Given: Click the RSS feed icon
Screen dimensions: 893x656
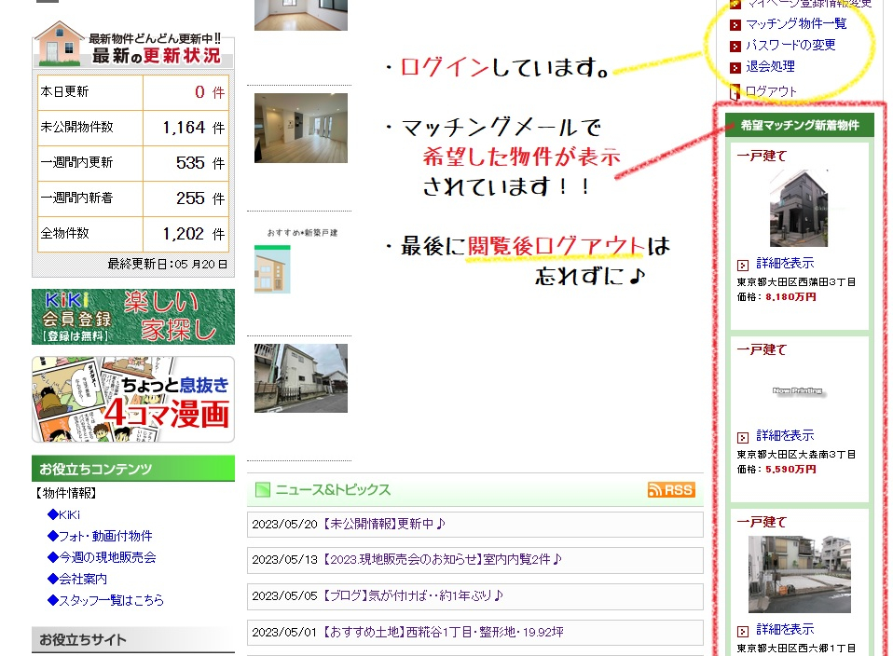Looking at the screenshot, I should (x=671, y=490).
